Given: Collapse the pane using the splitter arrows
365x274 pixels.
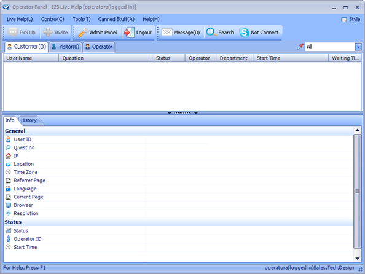Looking at the screenshot, I should [182, 113].
